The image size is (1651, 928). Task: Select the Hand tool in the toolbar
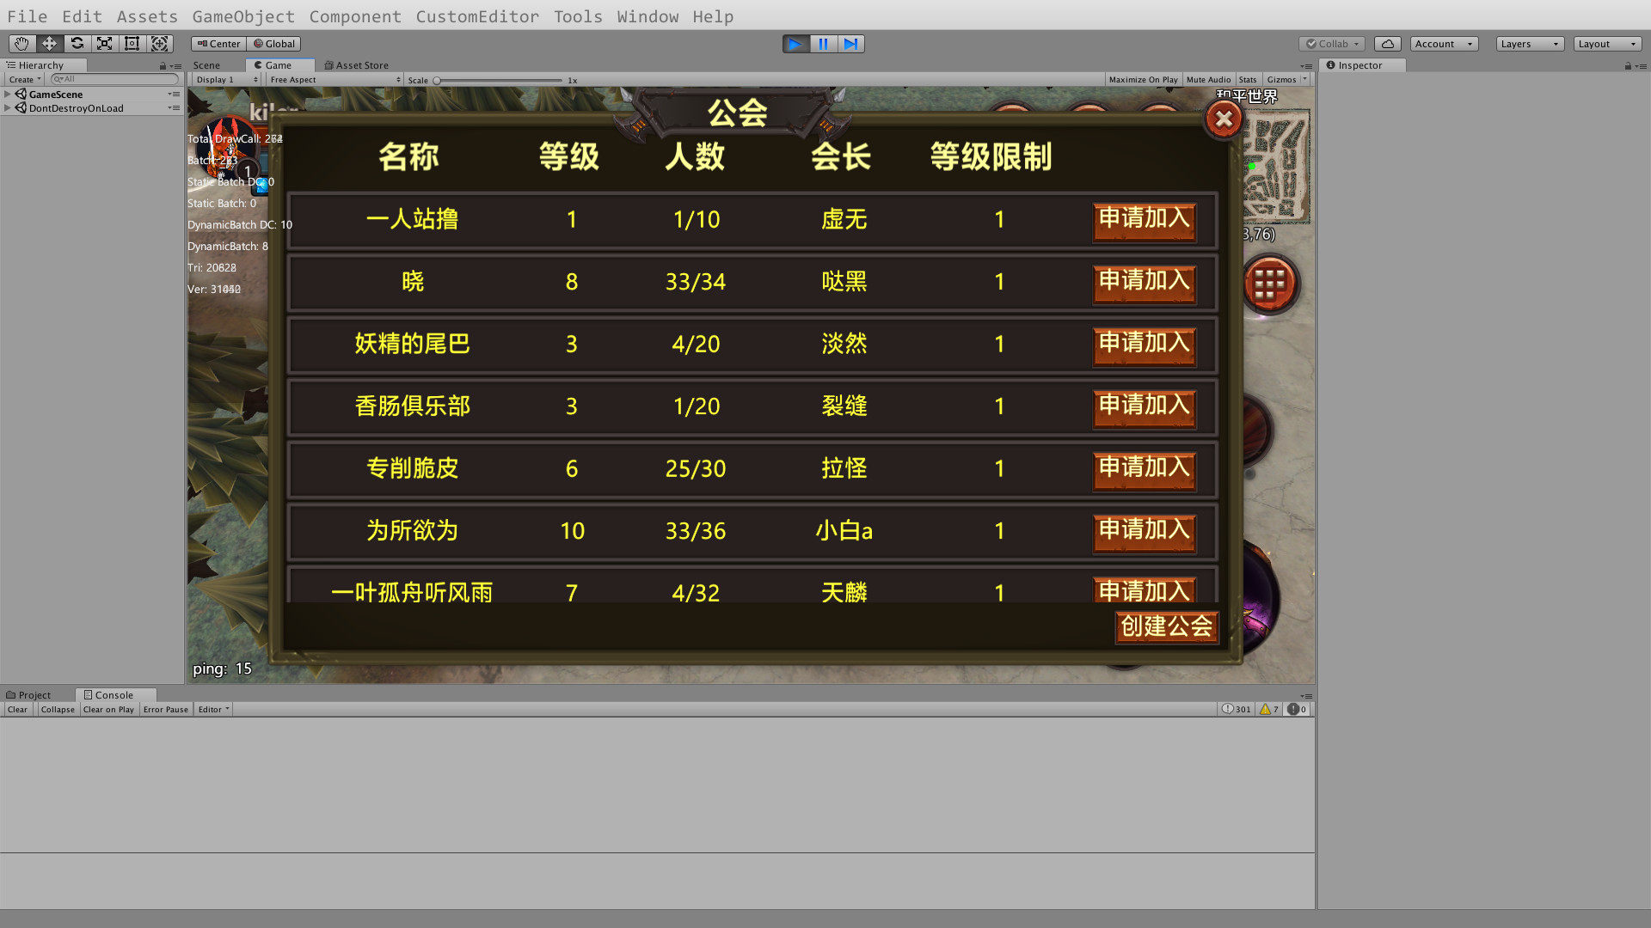coord(21,44)
